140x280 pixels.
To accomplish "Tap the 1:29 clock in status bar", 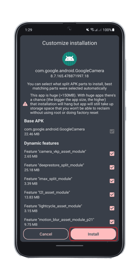I will [28, 30].
